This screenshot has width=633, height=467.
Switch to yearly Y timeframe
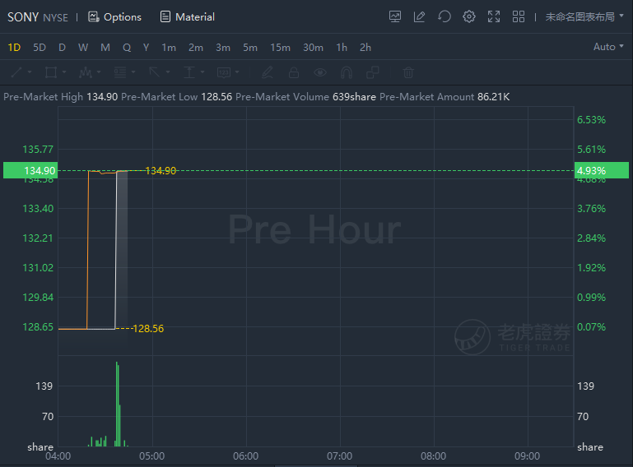point(147,48)
